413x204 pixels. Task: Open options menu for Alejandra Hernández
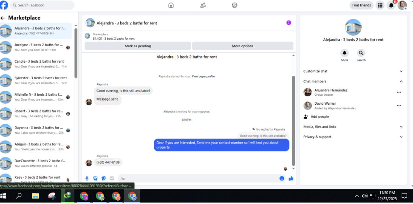(x=399, y=92)
